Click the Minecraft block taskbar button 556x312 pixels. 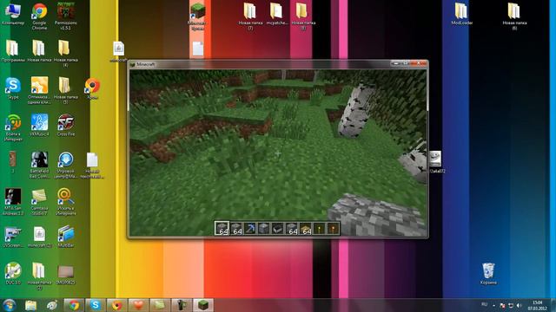(x=203, y=305)
